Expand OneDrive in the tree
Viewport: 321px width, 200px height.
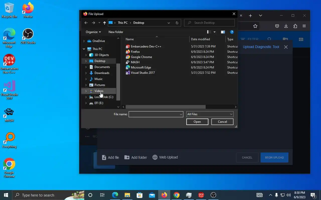84,41
